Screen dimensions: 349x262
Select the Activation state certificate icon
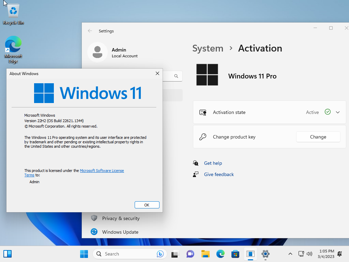(203, 112)
